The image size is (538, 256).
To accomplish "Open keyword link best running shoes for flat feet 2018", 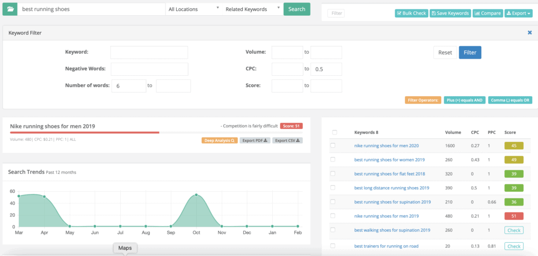I will click(x=389, y=173).
